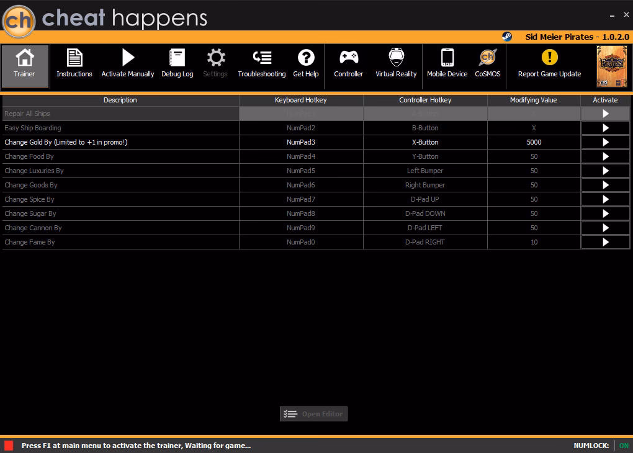Open the Trainer home tab
Viewport: 633px width, 453px height.
pyautogui.click(x=25, y=66)
